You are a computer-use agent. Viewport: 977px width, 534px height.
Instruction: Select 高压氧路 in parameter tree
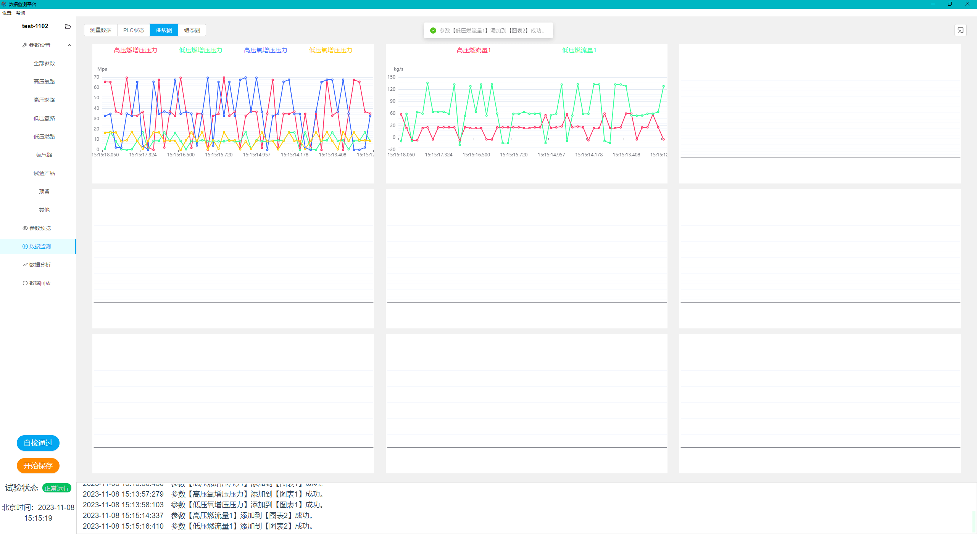pos(44,82)
